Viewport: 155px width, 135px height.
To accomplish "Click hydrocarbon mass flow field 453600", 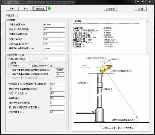I will pos(60,70).
